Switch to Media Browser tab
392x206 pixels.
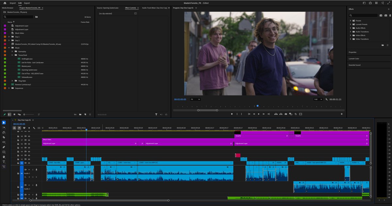click(8, 8)
